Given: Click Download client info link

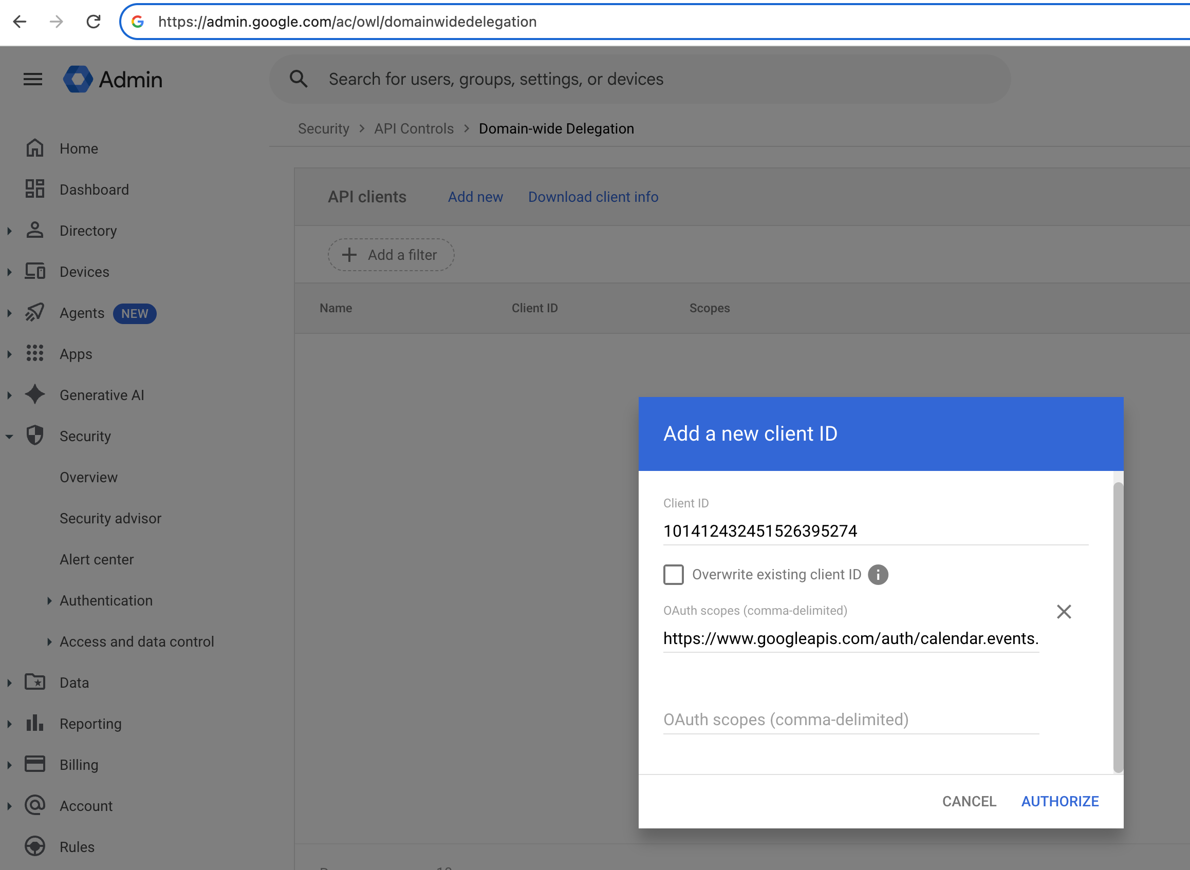Looking at the screenshot, I should [x=593, y=196].
